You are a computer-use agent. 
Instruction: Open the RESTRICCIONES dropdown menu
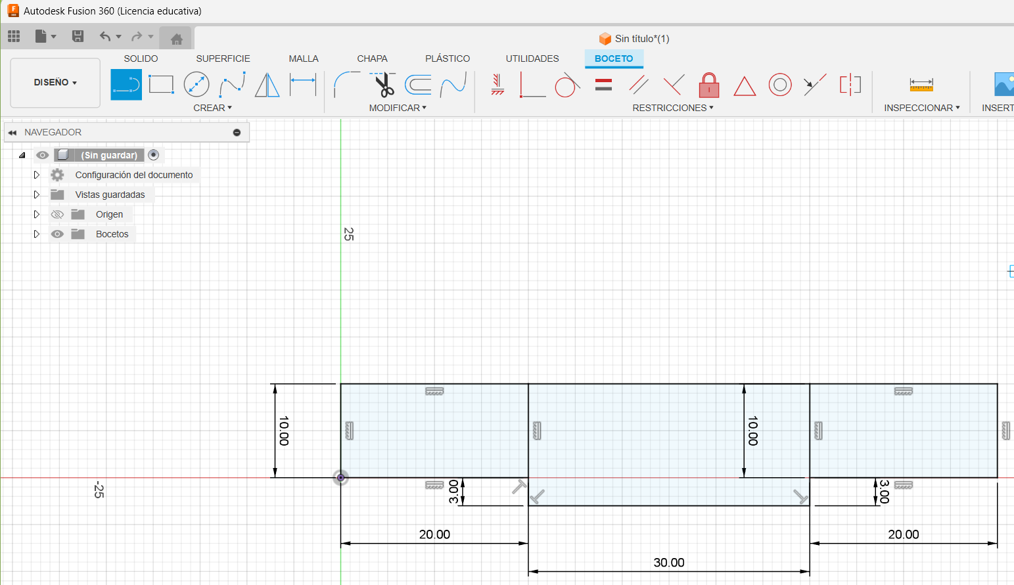[x=673, y=108]
